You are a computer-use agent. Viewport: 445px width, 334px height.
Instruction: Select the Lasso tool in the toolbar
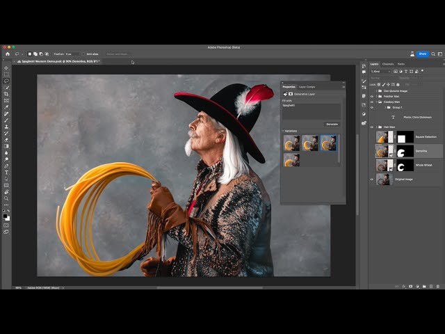6,81
